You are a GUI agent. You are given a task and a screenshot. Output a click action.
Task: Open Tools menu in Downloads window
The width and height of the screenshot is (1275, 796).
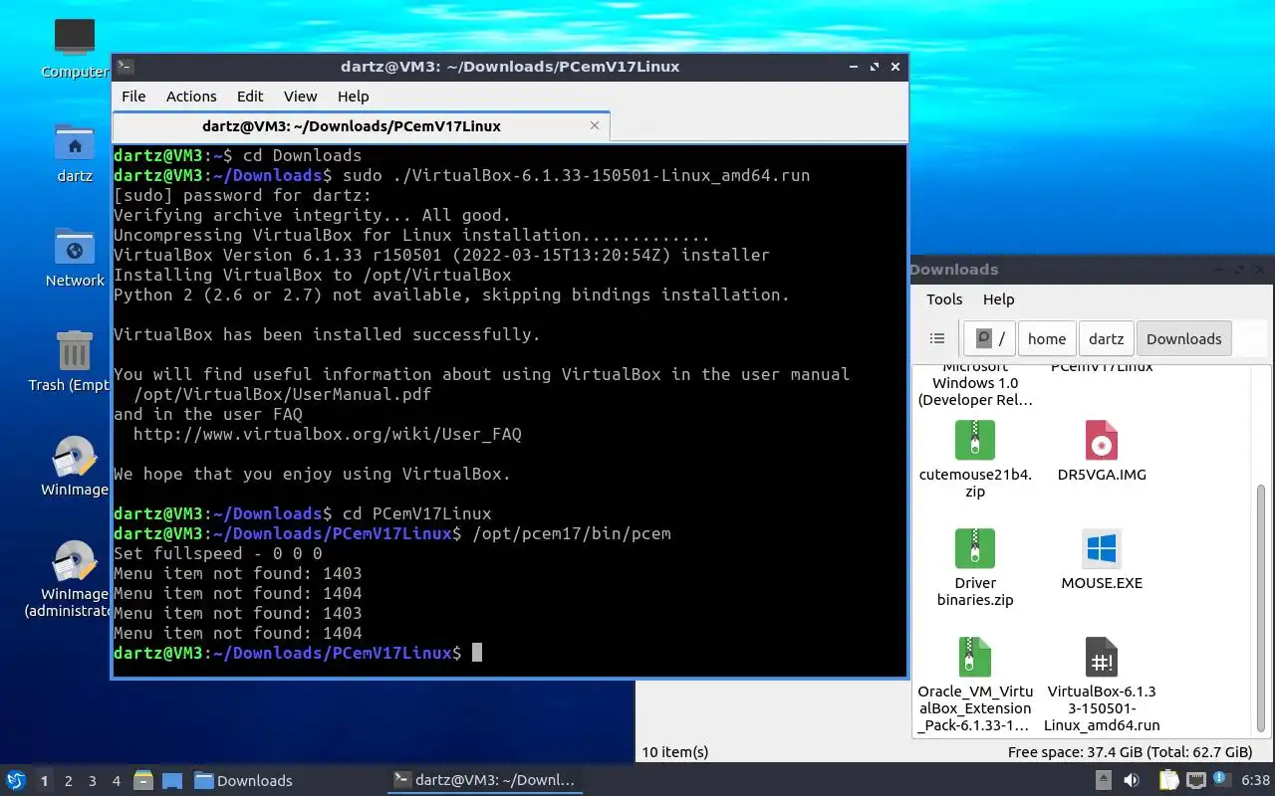click(944, 299)
